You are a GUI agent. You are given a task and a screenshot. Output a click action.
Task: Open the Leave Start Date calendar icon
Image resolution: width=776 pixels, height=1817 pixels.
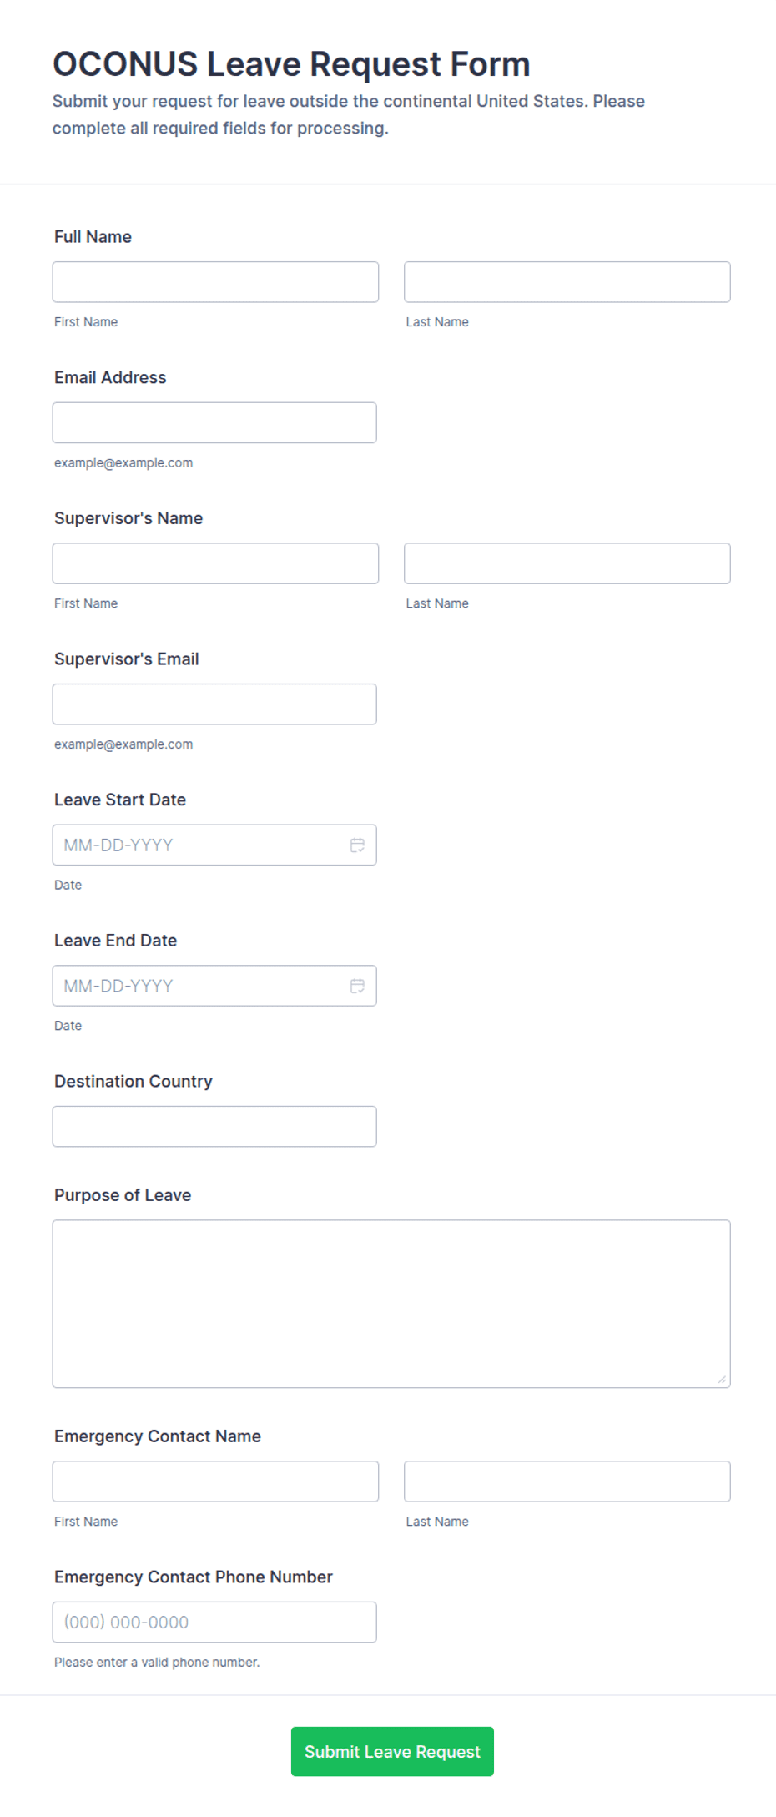357,845
